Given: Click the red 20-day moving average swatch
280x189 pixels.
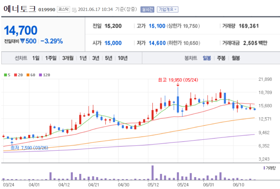Looking at the screenshot, I should point(15,75).
